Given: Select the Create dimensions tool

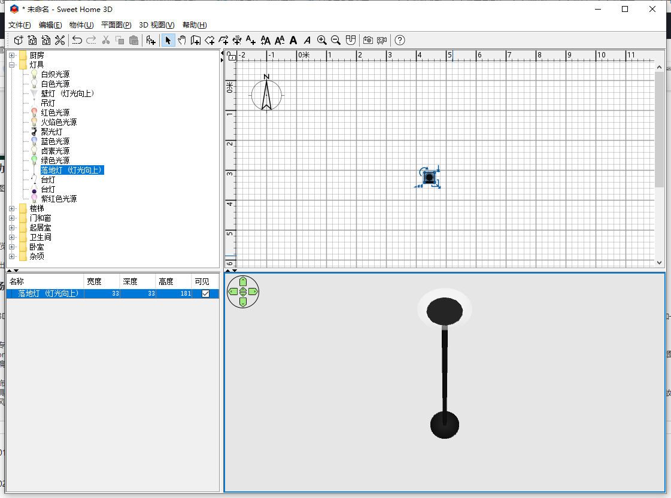Looking at the screenshot, I should (x=237, y=40).
